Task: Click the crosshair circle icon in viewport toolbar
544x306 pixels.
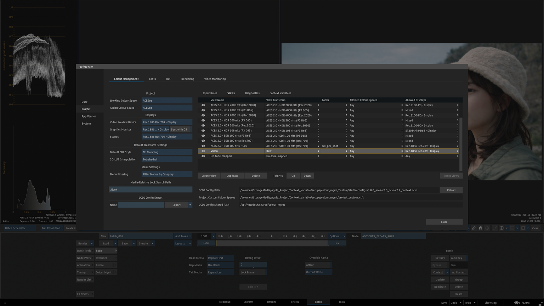Action: point(501,228)
